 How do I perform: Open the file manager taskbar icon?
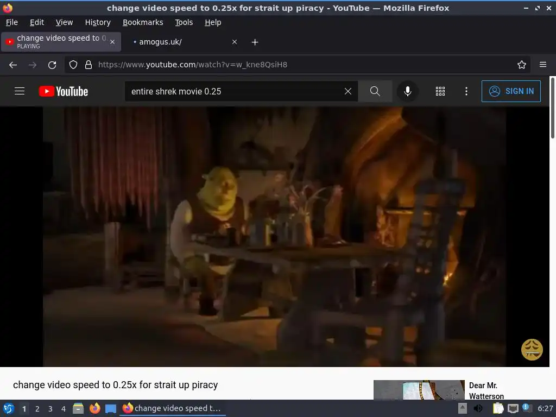[78, 408]
